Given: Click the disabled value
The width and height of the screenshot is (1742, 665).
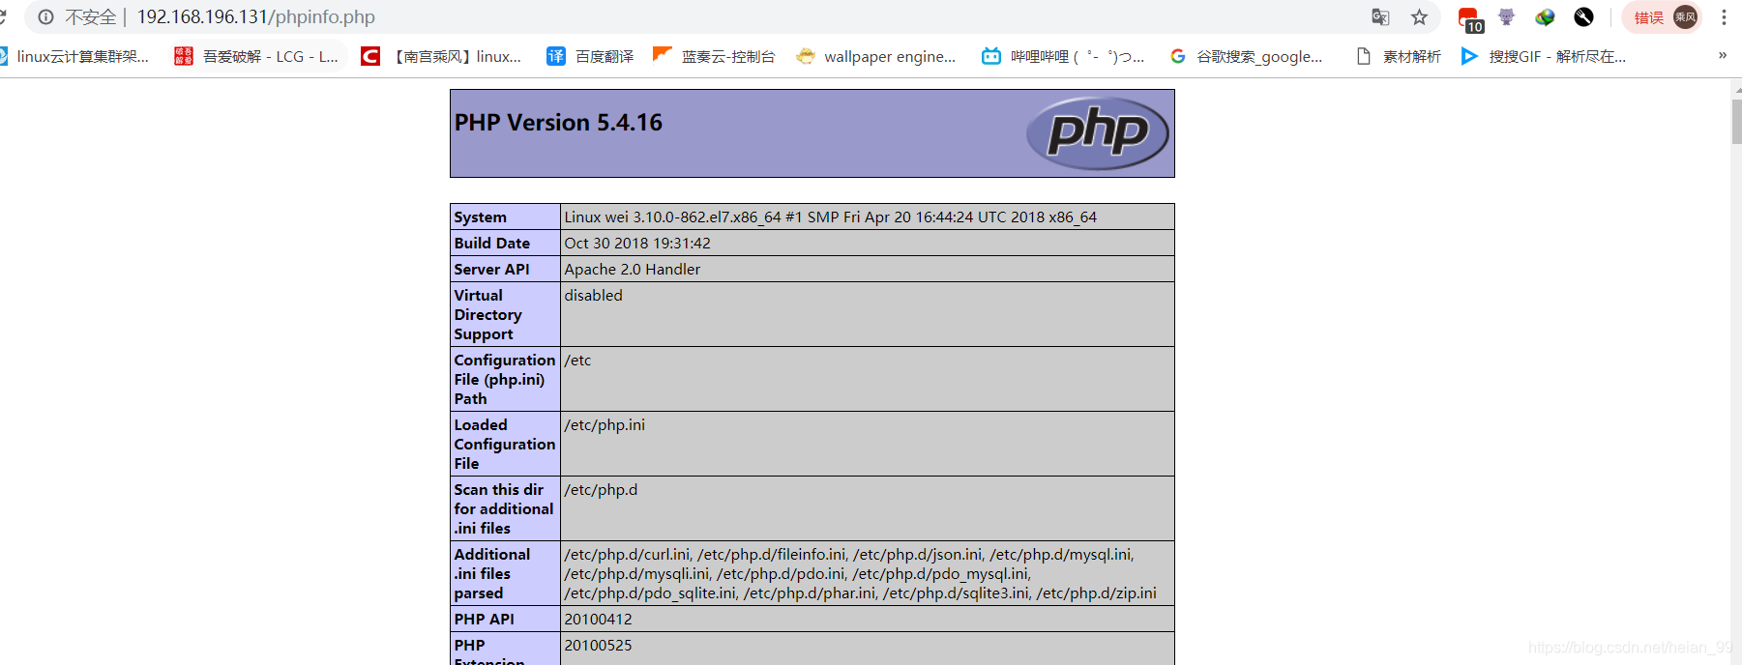Looking at the screenshot, I should pyautogui.click(x=594, y=296).
